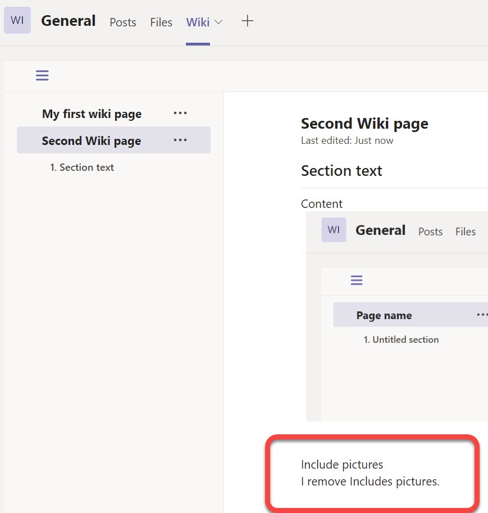Toggle wiki navigation with top hamburger icon
Image resolution: width=488 pixels, height=513 pixels.
[42, 75]
